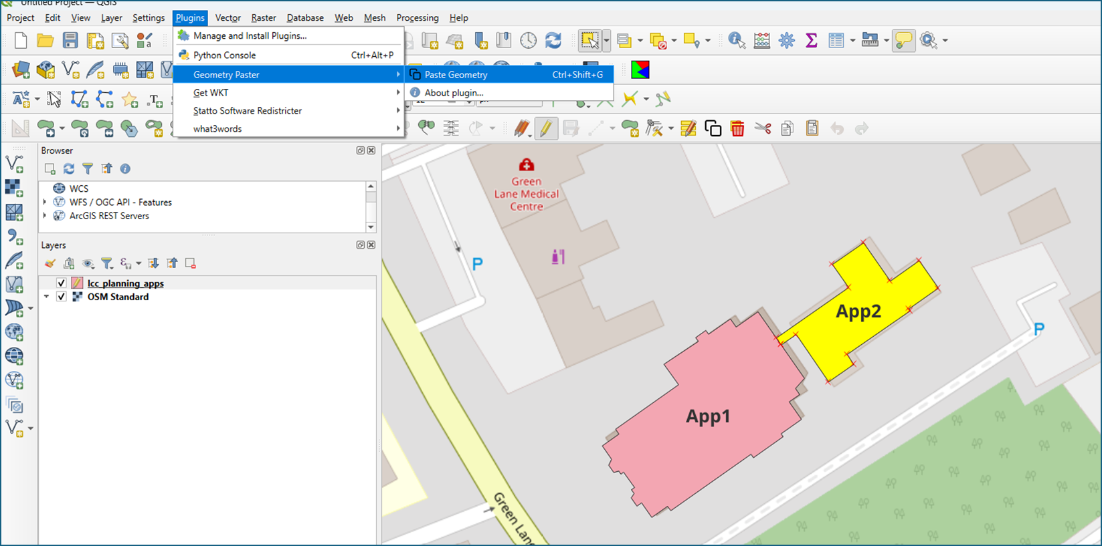Float the Layers panel
Viewport: 1102px width, 546px height.
(x=361, y=245)
